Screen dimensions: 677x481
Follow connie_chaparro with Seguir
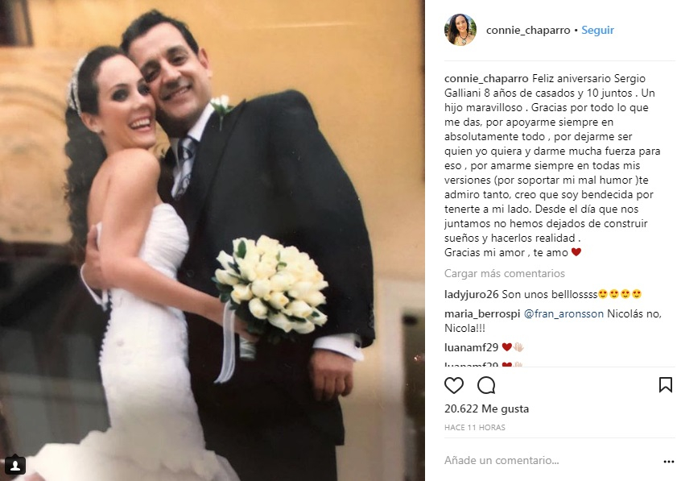(597, 31)
